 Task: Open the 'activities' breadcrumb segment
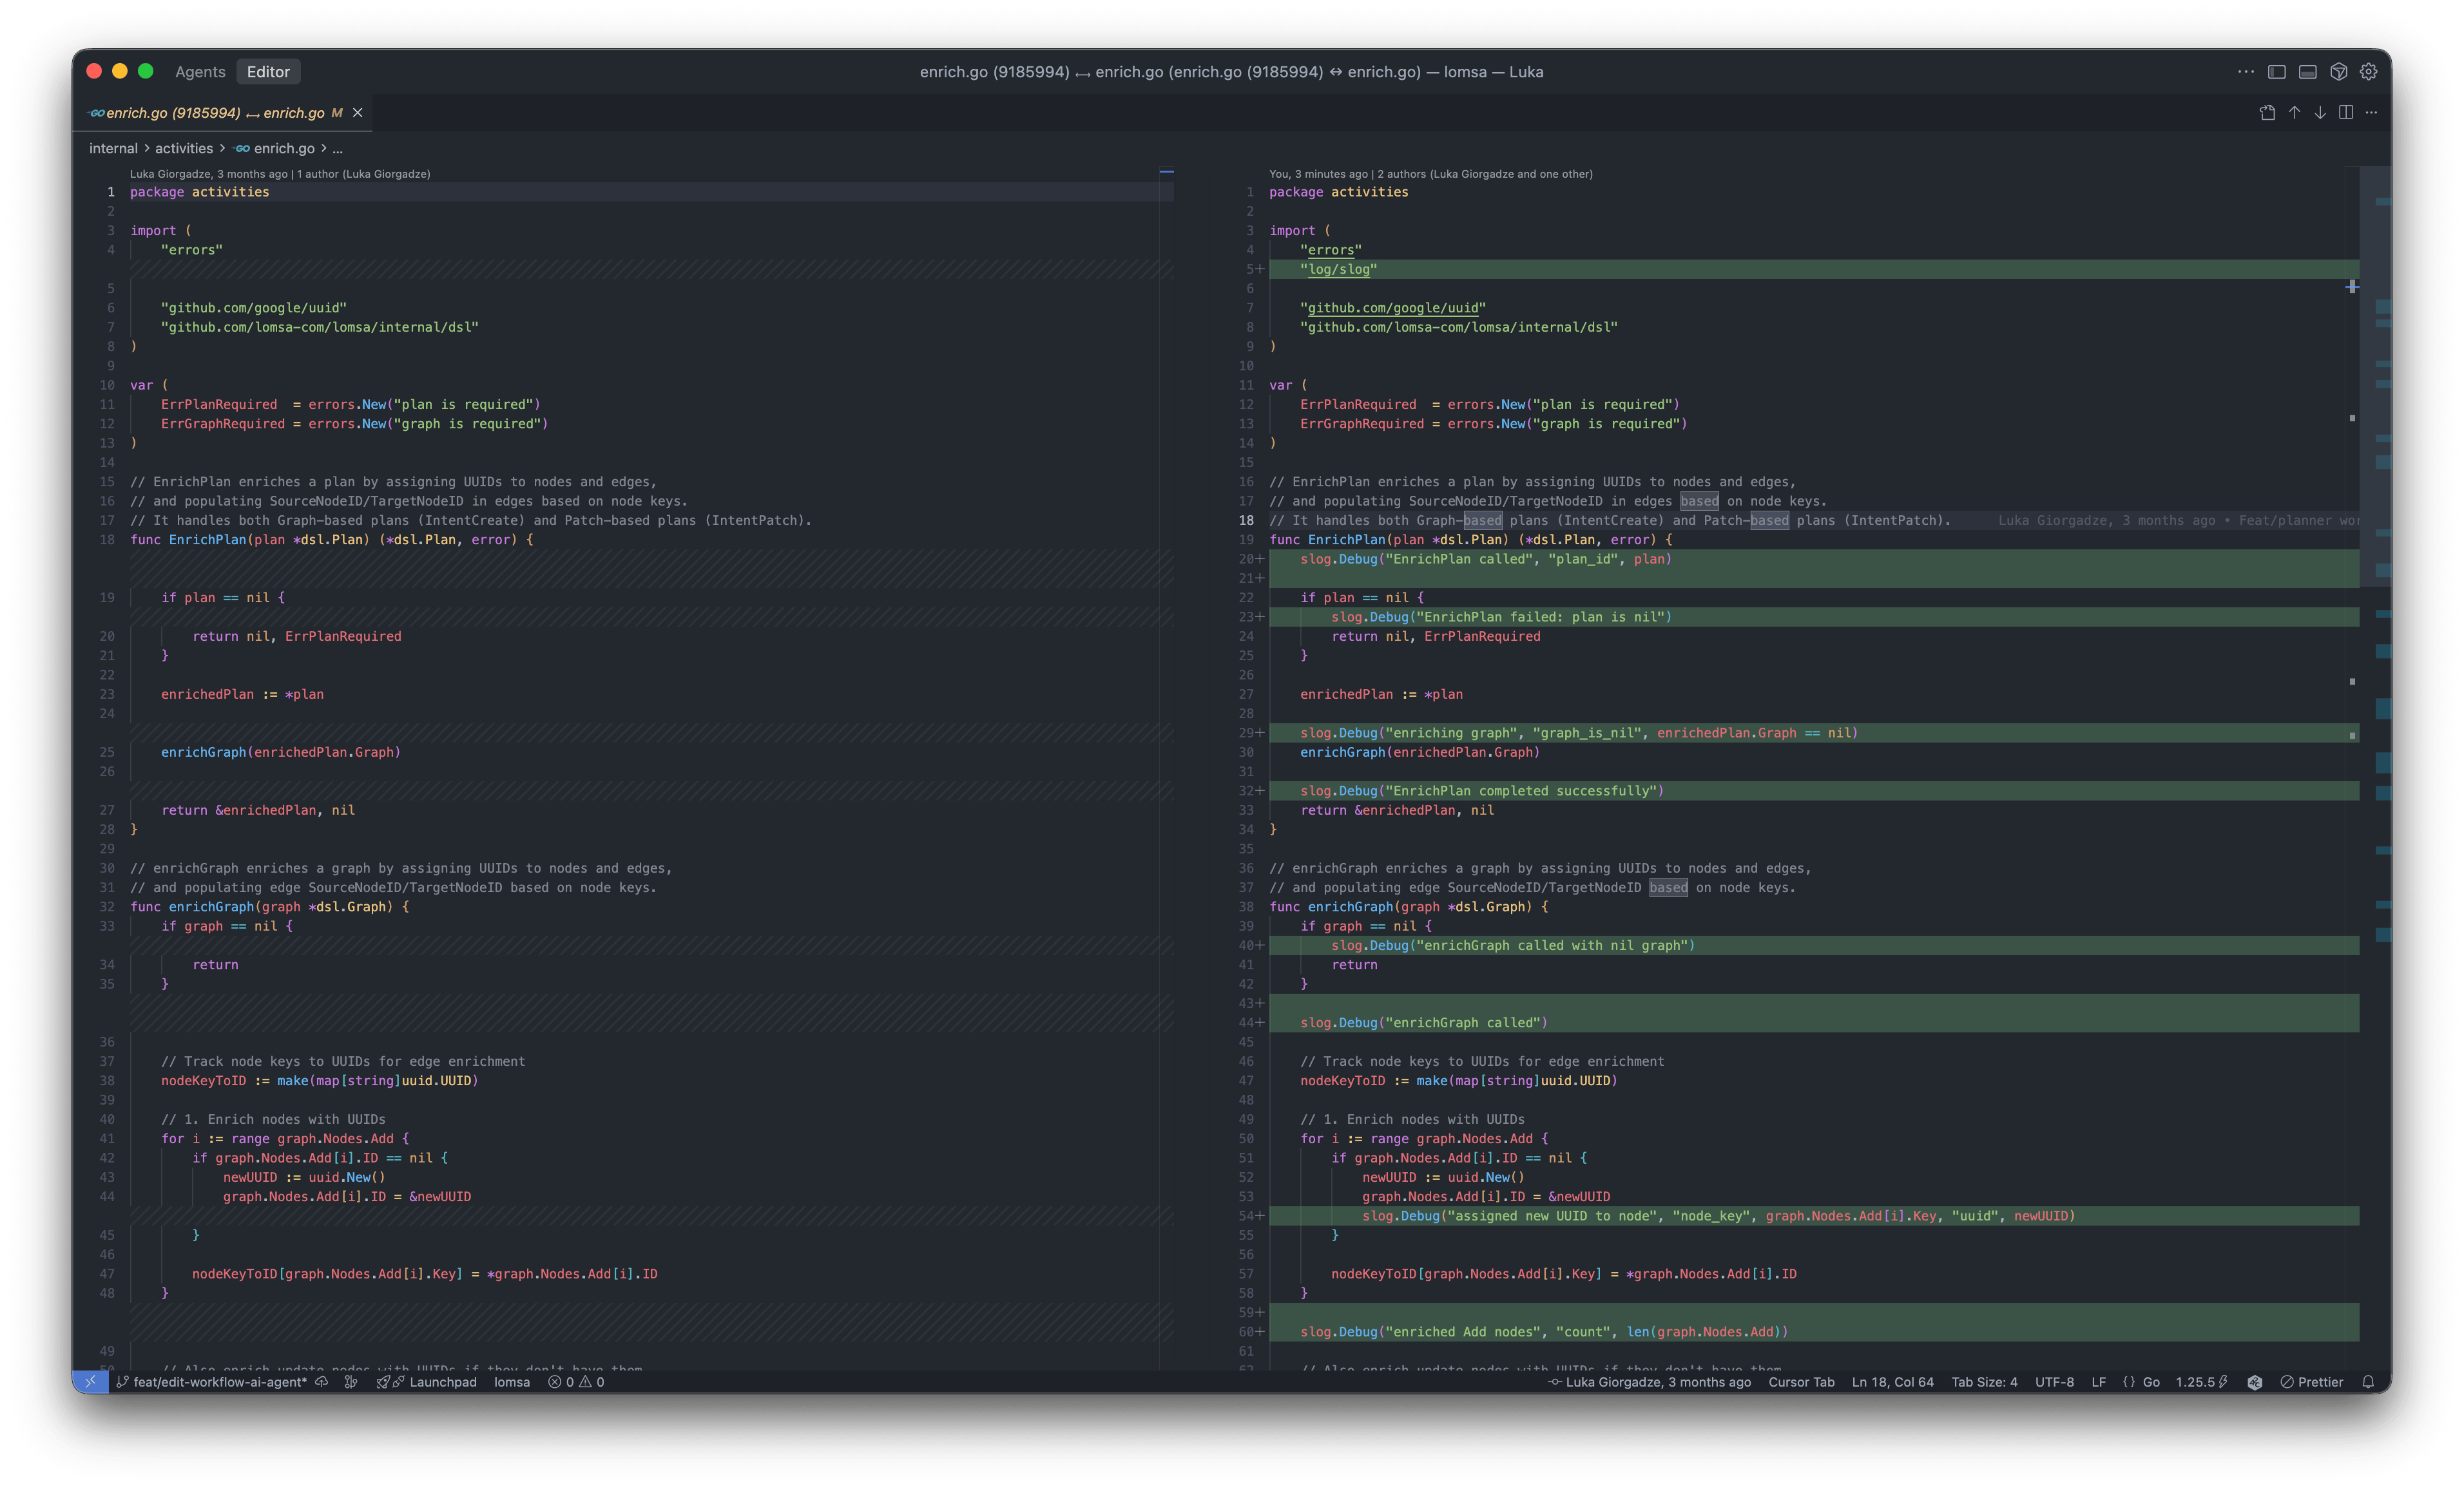click(184, 148)
